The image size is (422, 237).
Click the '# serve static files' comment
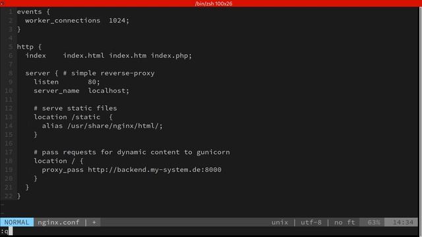[x=75, y=108]
